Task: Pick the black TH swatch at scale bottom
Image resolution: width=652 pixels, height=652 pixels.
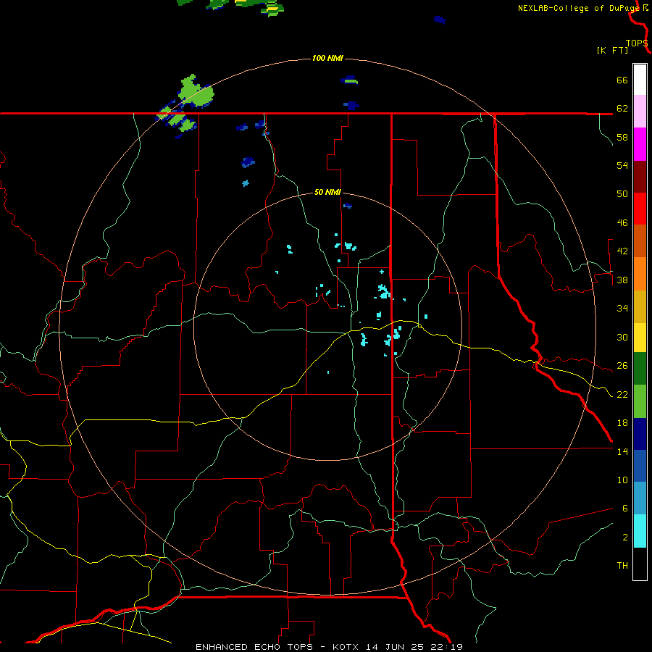Action: click(640, 564)
